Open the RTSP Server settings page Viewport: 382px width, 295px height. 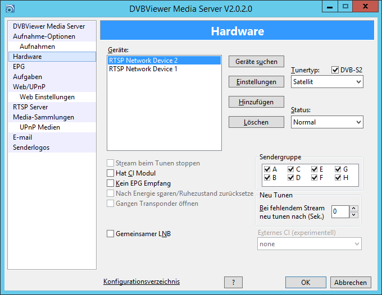[x=30, y=107]
